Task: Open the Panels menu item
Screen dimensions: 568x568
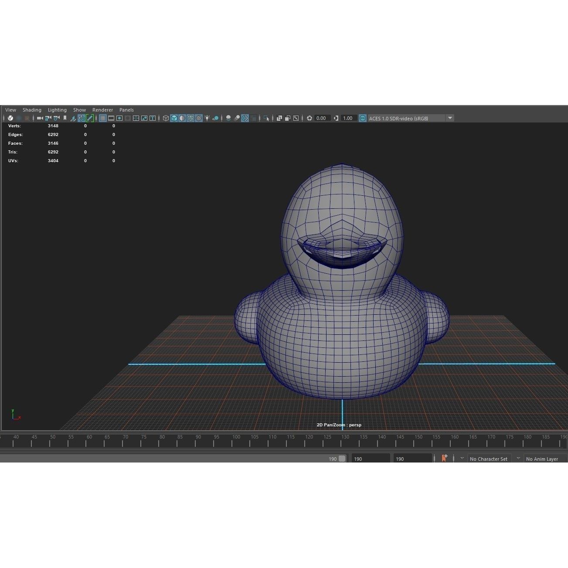Action: pyautogui.click(x=126, y=110)
